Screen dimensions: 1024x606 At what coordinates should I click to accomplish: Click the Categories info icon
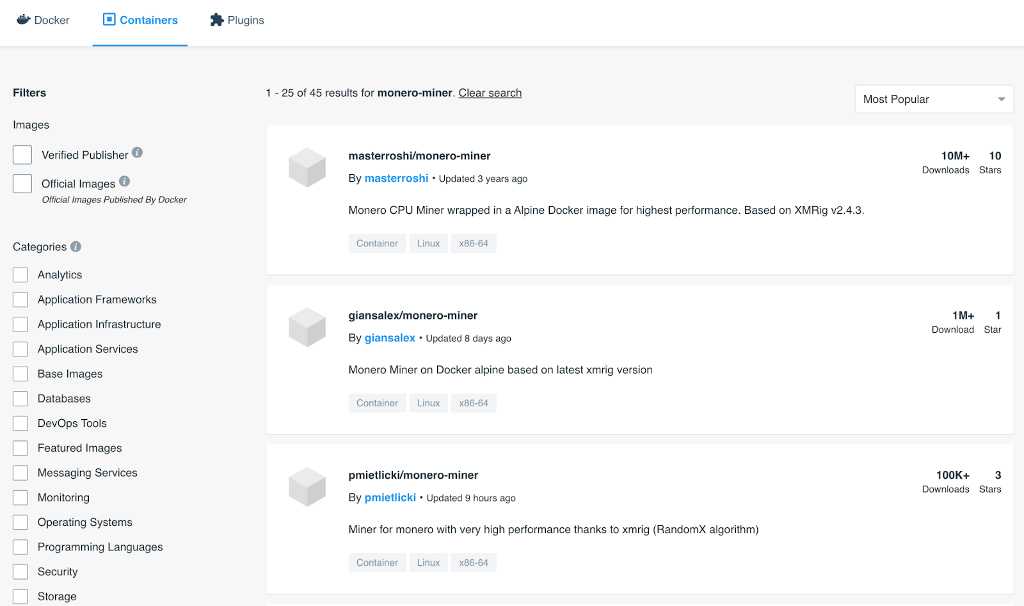[76, 246]
